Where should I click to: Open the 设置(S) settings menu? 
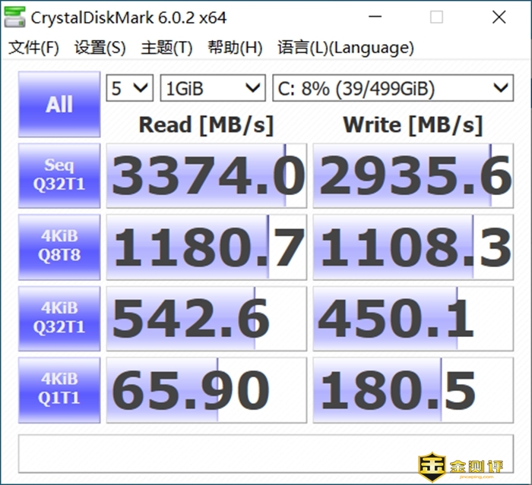pyautogui.click(x=100, y=48)
